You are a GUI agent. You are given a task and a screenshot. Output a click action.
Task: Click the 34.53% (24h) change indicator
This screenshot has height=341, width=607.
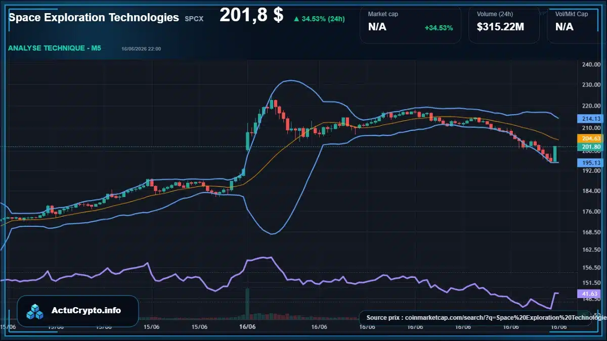point(323,19)
